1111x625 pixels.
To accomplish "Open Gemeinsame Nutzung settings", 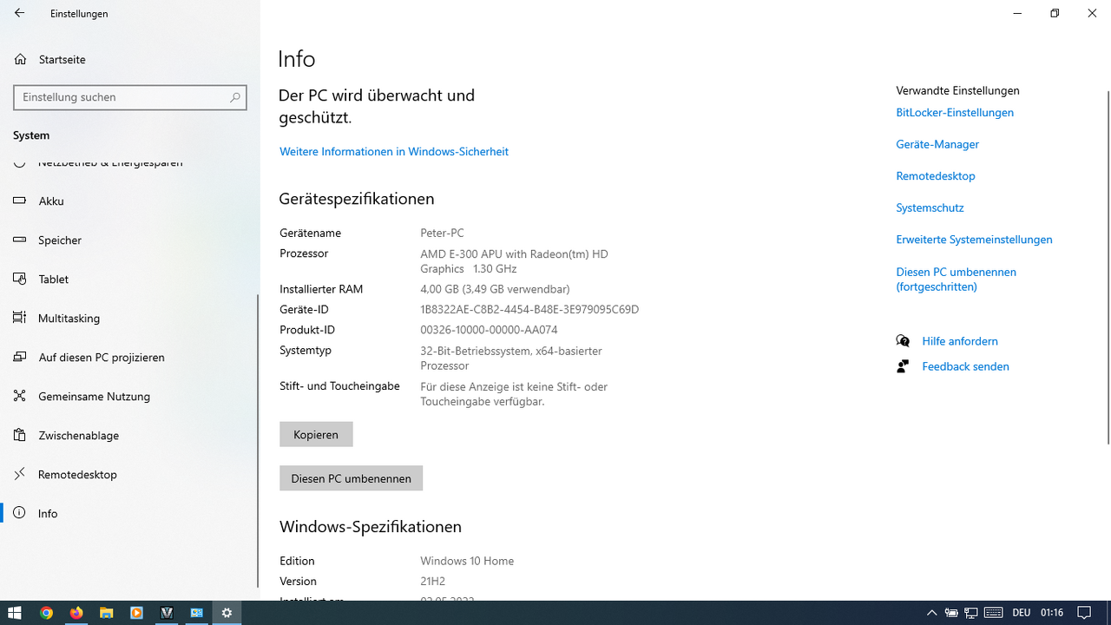I will (x=128, y=396).
